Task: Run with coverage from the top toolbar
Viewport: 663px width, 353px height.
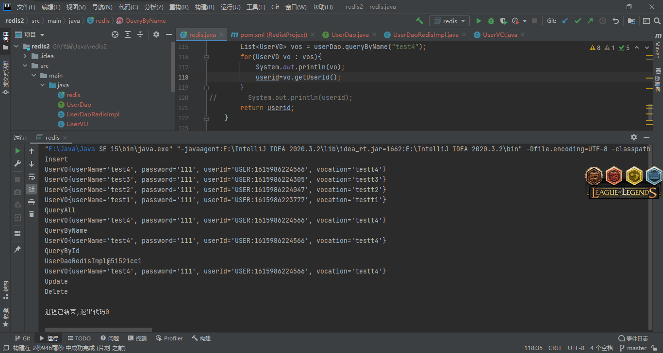Action: pyautogui.click(x=503, y=21)
